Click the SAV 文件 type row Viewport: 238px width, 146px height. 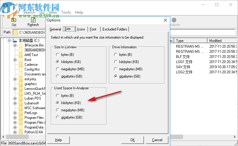[183, 67]
